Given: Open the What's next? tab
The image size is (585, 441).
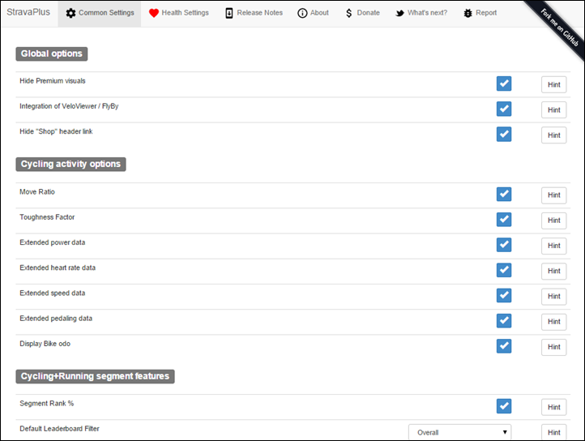Looking at the screenshot, I should 421,14.
